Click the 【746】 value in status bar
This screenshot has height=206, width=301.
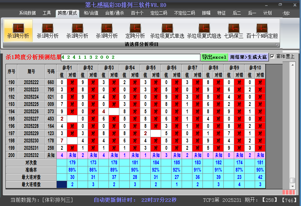[289, 200]
